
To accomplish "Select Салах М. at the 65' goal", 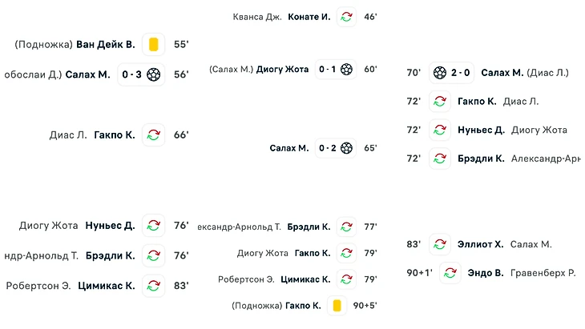I will (x=289, y=148).
